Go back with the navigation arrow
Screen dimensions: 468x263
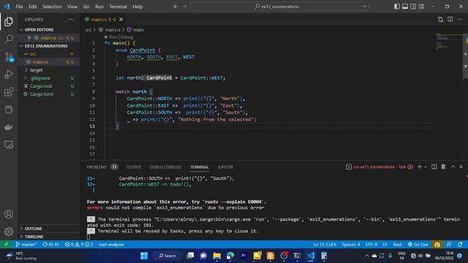[x=175, y=7]
